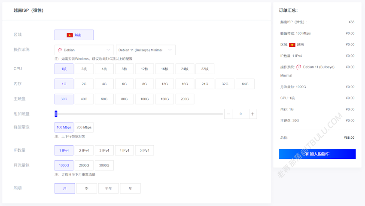Set billing cycle to 年

130,188
